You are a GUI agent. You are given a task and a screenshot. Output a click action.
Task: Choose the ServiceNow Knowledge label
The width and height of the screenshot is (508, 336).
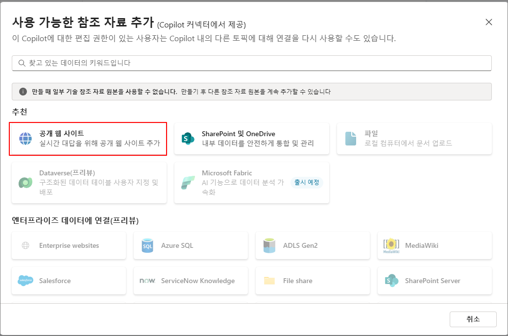(x=198, y=281)
